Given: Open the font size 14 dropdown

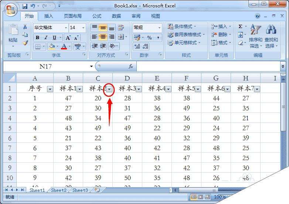Looking at the screenshot, I should click(x=83, y=28).
